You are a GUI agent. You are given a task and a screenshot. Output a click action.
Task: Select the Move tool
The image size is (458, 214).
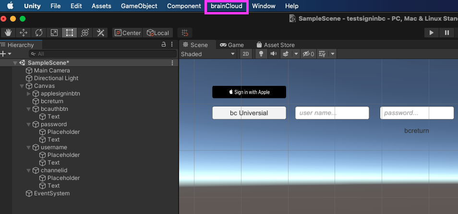click(x=24, y=33)
